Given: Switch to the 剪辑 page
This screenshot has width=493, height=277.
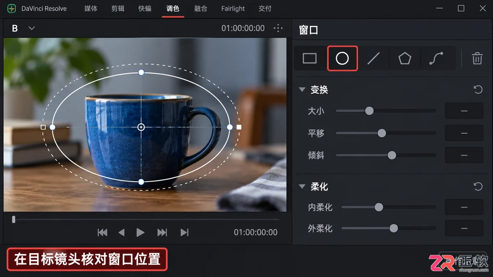Looking at the screenshot, I should point(118,9).
